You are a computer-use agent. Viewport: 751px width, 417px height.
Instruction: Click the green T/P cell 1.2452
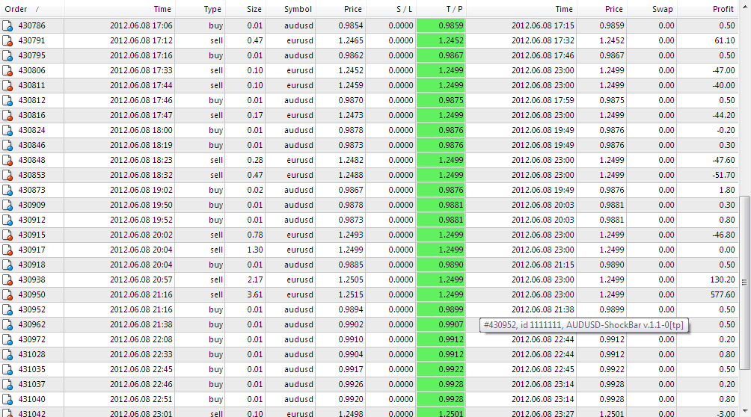coord(441,40)
